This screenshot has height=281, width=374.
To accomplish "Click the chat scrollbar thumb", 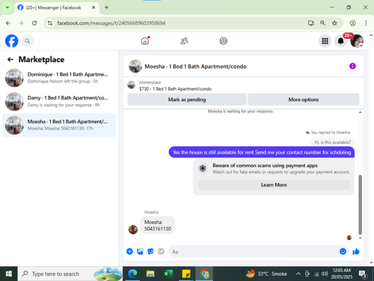I will [360, 205].
